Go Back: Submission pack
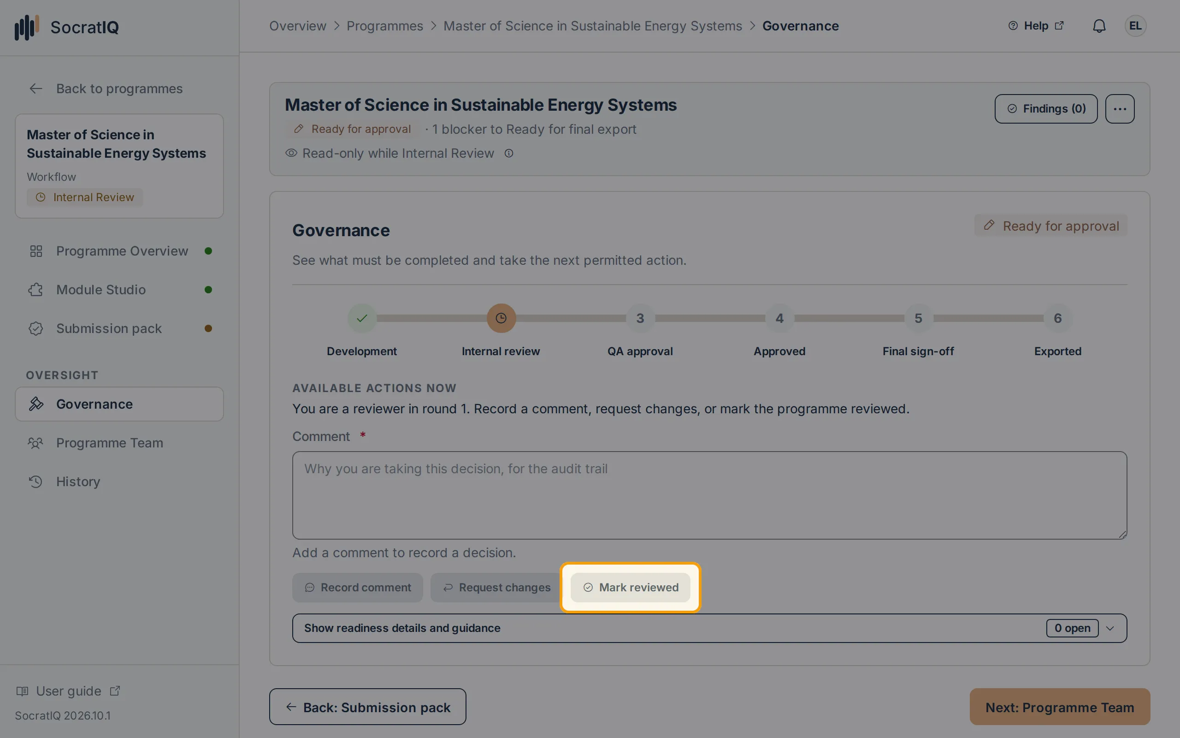 click(368, 707)
